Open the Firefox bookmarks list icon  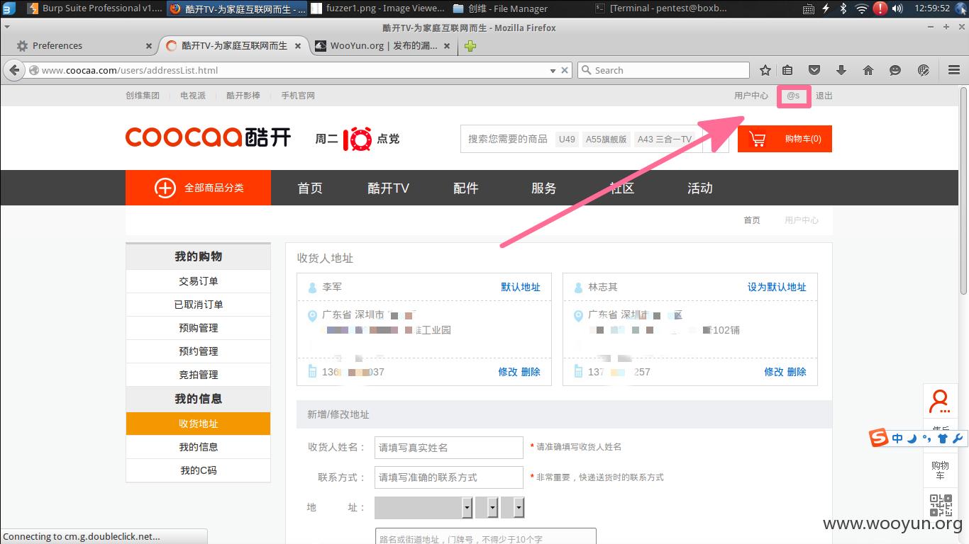[787, 70]
